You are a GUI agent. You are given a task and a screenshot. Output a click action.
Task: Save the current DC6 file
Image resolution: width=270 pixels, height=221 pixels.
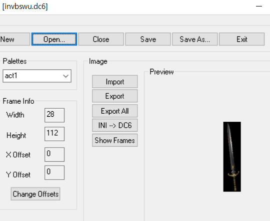[x=148, y=39]
